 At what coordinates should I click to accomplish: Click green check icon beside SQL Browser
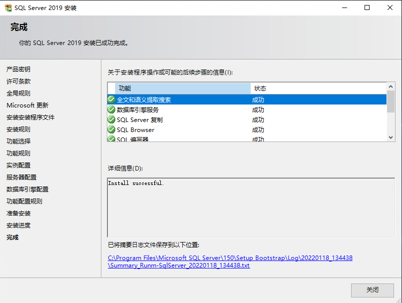click(111, 129)
